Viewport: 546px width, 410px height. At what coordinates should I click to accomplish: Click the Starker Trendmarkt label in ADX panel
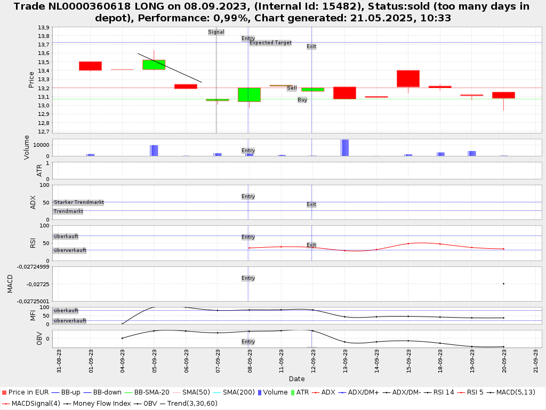click(78, 202)
